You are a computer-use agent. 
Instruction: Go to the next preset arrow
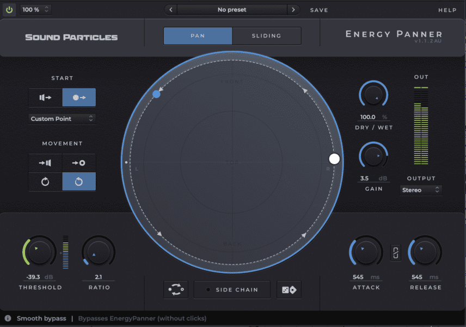click(x=293, y=9)
